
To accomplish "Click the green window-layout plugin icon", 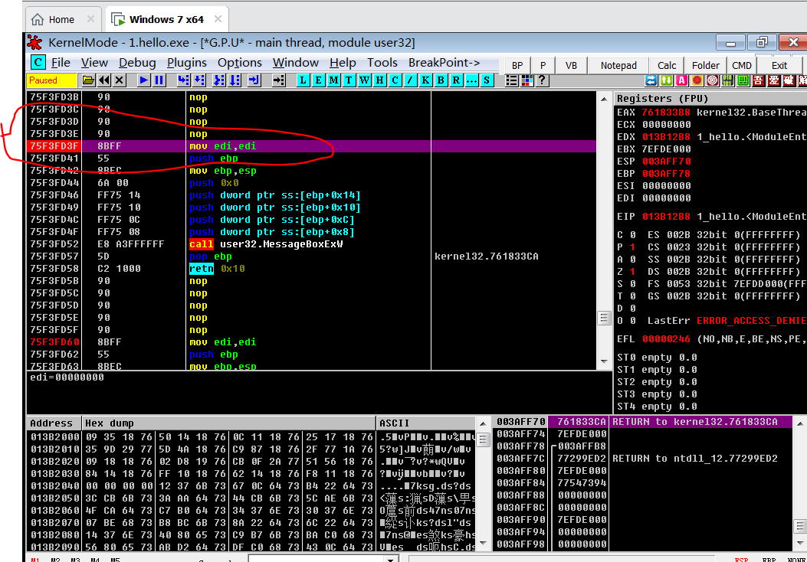I will 743,80.
